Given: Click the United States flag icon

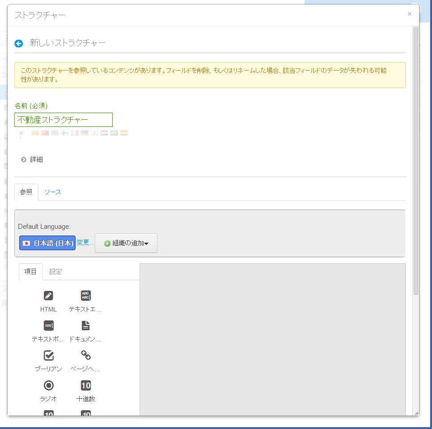Looking at the screenshot, I should pyautogui.click(x=55, y=133).
